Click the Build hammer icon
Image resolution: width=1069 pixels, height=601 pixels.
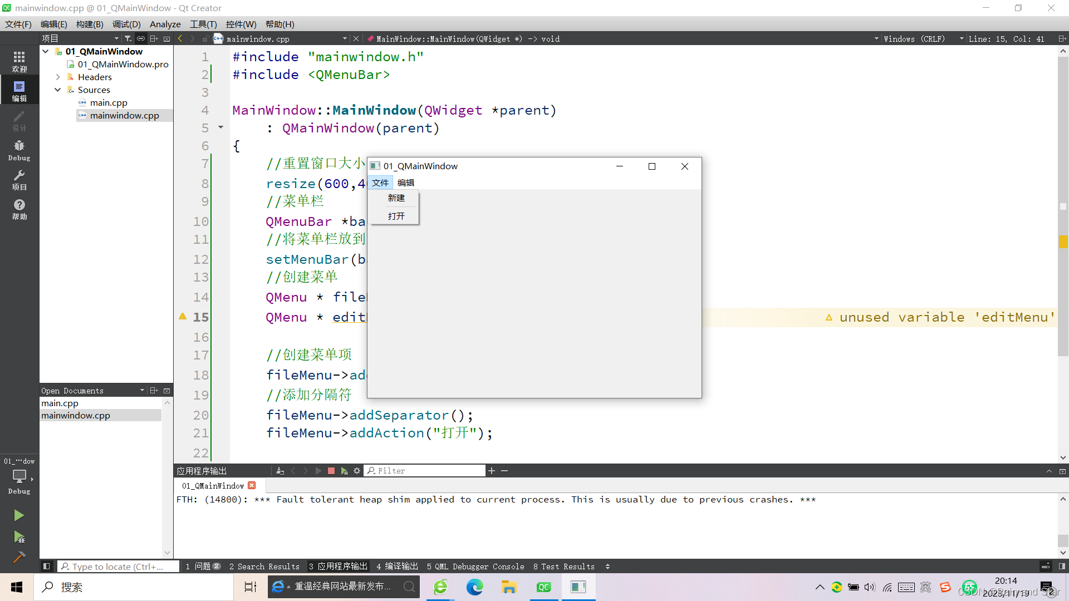tap(19, 557)
